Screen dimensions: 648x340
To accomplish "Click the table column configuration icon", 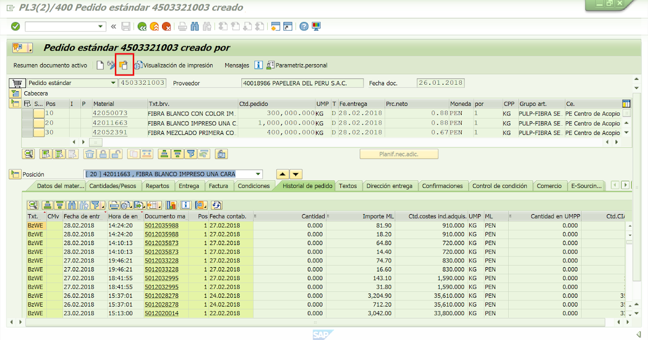I will [626, 104].
